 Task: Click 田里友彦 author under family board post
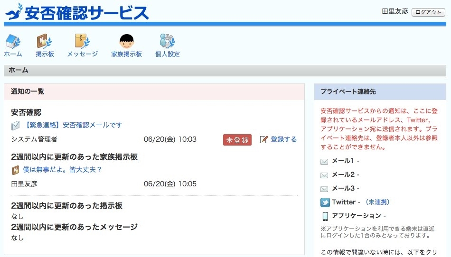tap(24, 184)
